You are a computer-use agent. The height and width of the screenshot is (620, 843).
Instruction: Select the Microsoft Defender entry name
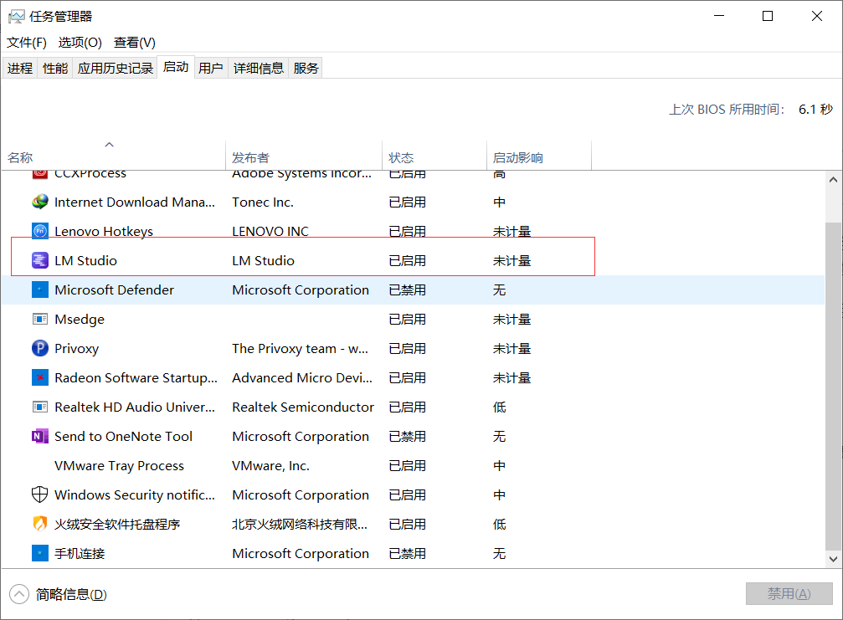(x=114, y=290)
